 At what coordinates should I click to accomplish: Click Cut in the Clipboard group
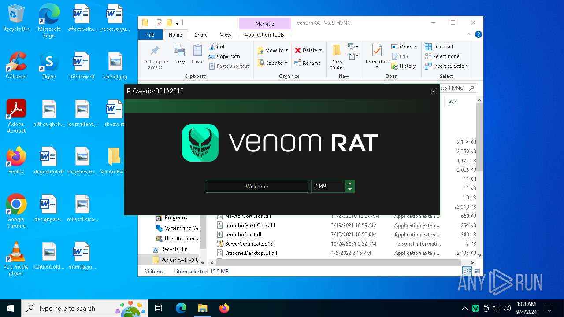(x=217, y=47)
